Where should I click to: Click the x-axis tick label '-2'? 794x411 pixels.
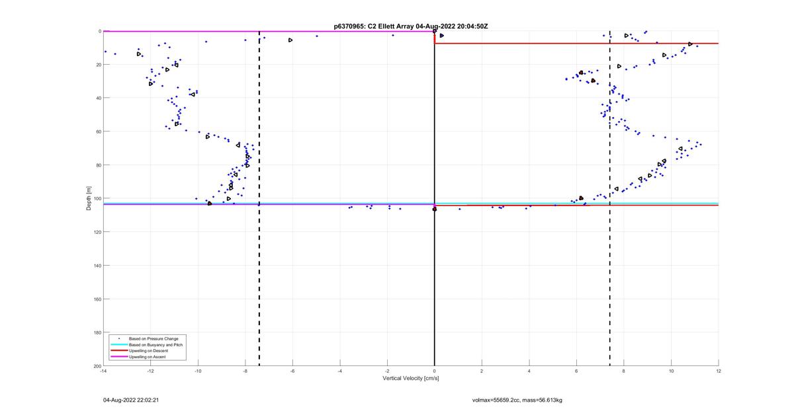(387, 371)
